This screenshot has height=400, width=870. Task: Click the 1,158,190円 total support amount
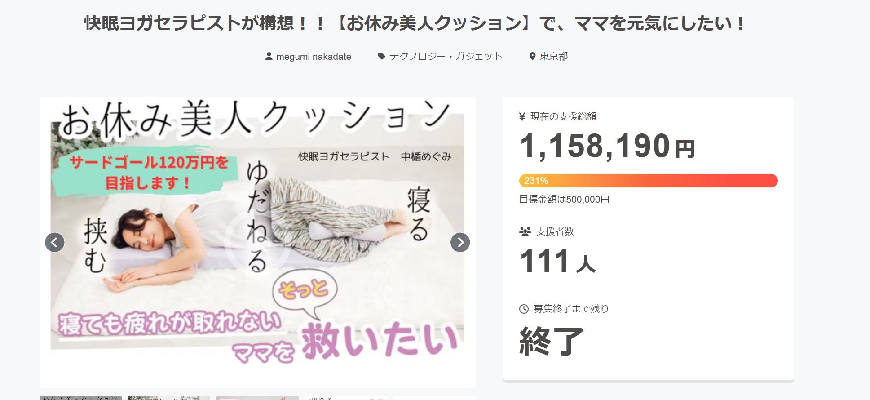[607, 147]
